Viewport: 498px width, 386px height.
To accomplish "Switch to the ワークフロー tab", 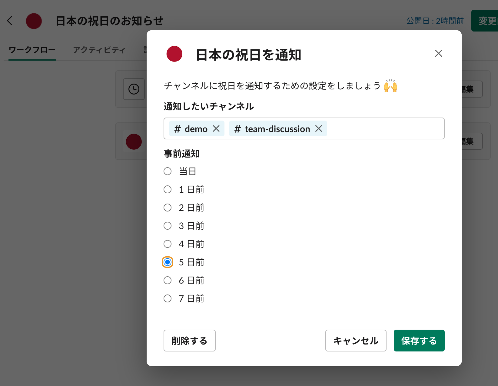I will coord(32,50).
